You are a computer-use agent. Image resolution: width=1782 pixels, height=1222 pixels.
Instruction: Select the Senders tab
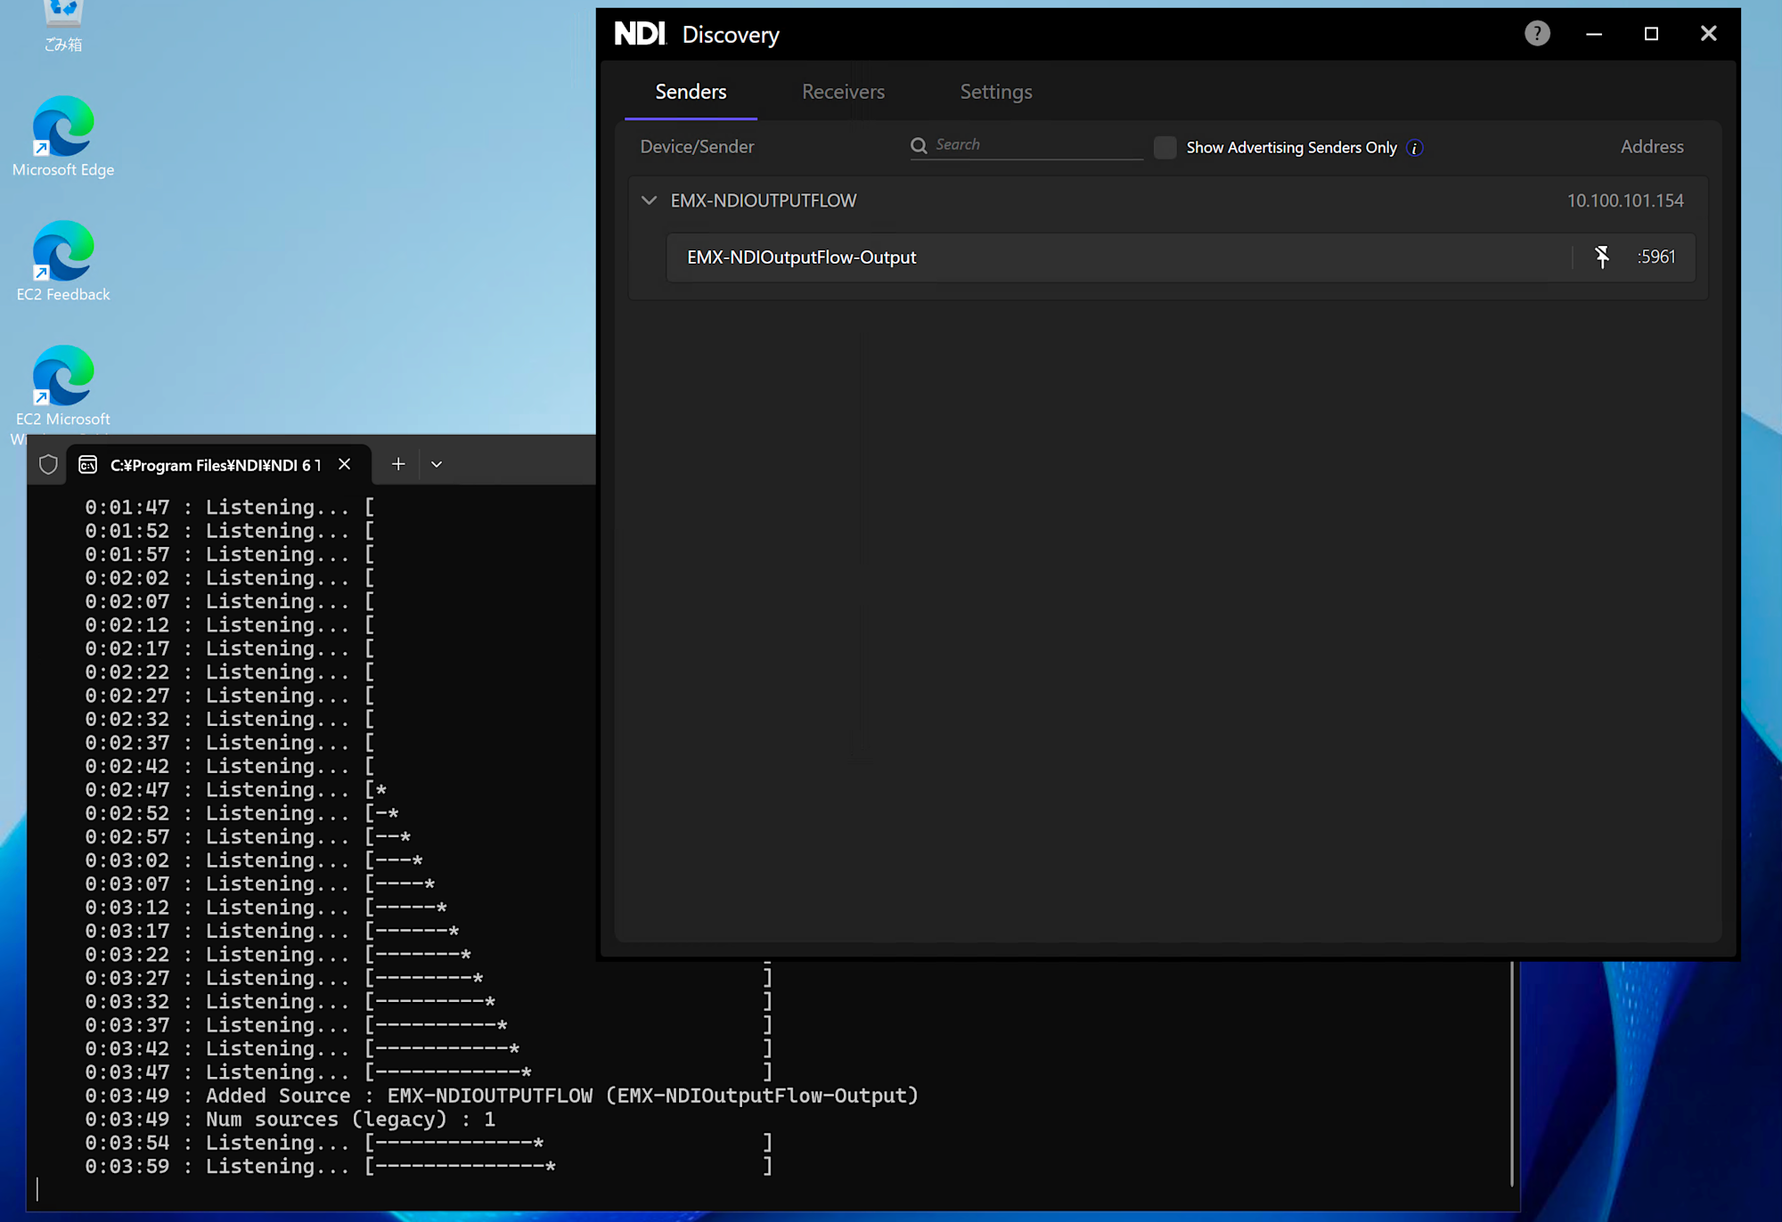[x=691, y=92]
